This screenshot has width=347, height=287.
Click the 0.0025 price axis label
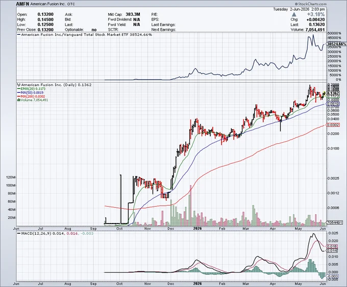[x=333, y=178]
